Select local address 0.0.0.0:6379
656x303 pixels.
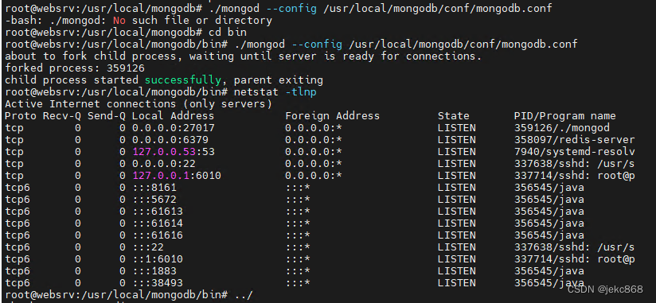tap(170, 140)
